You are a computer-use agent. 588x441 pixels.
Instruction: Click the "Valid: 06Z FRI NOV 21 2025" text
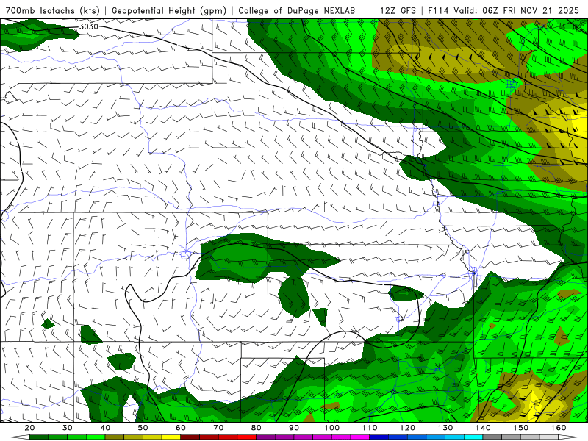516,11
